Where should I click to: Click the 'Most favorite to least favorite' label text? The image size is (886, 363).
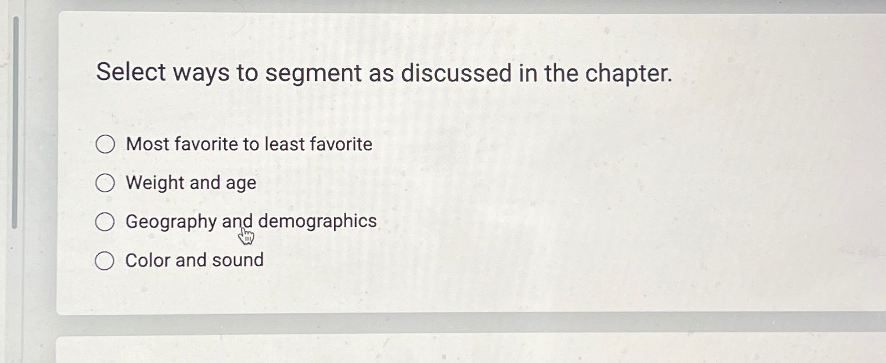tap(249, 145)
